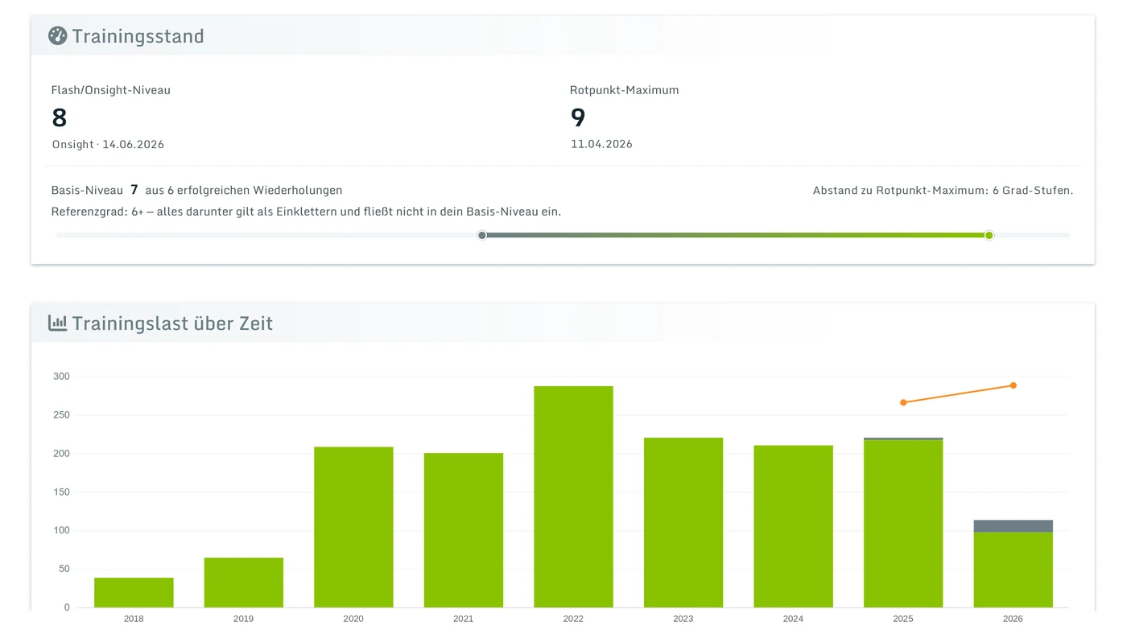
Task: Click the Abstand zu Rotpunkt-Maximum text
Action: 943,191
